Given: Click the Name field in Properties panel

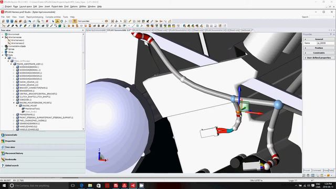Looking at the screenshot, I should (325, 43).
